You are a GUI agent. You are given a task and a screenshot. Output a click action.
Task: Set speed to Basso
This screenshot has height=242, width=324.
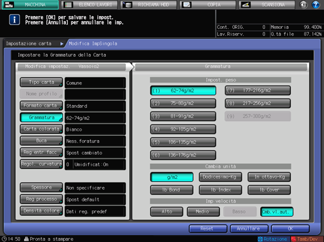240,212
